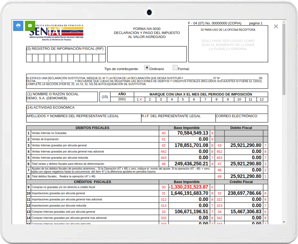Click debito fiscal 25,921,290.80 in row 3
Screen dimensions: 298x244
tap(246, 145)
